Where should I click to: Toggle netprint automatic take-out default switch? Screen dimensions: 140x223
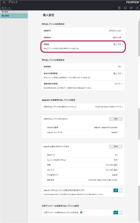click(118, 190)
